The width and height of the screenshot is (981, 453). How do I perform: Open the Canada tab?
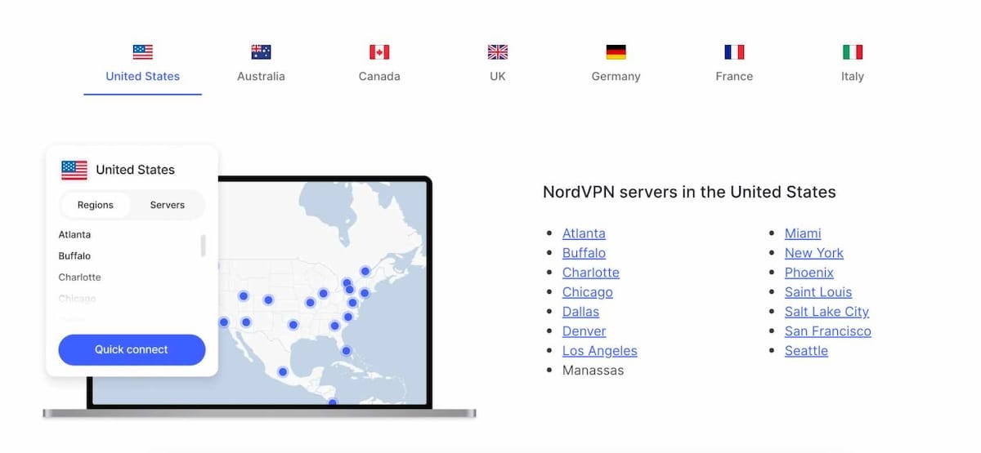pyautogui.click(x=379, y=76)
